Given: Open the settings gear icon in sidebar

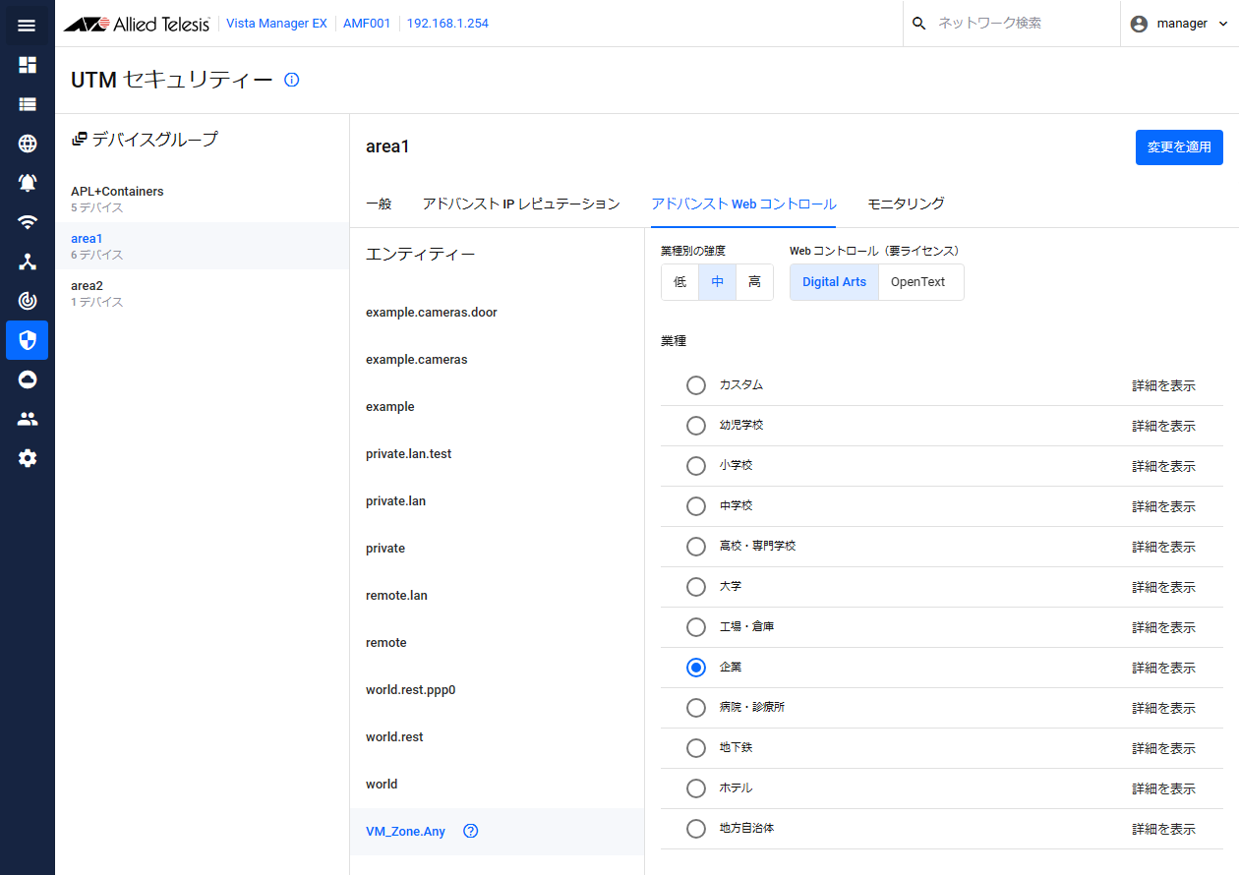Looking at the screenshot, I should (28, 458).
